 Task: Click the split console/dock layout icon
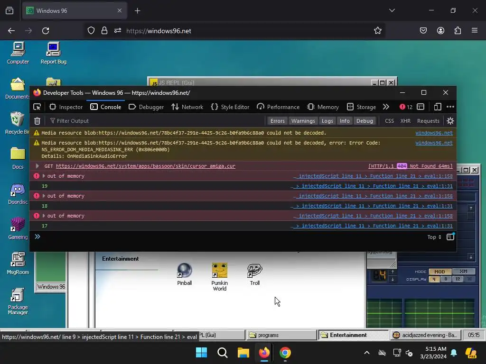point(421,107)
